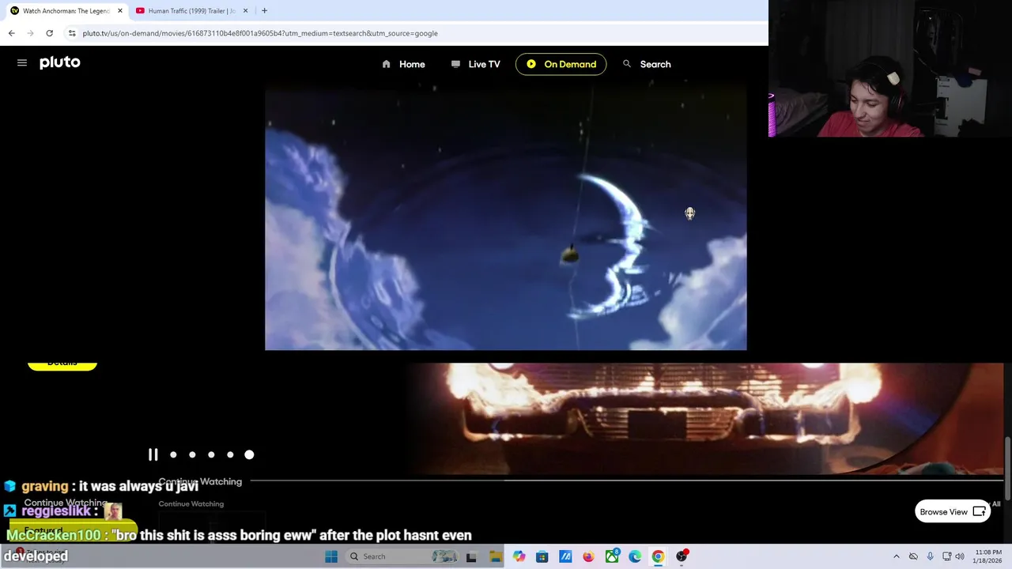Open the Windows Start menu
Viewport: 1012px width, 569px height.
[331, 556]
